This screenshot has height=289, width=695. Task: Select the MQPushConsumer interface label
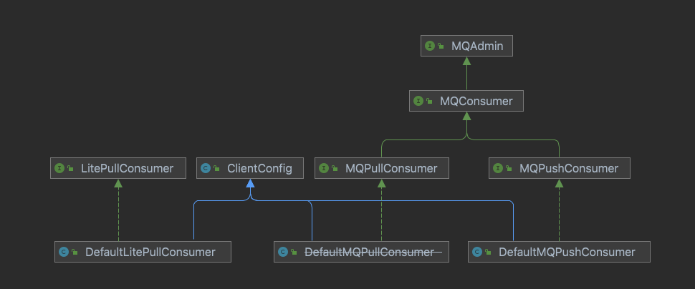pos(569,169)
